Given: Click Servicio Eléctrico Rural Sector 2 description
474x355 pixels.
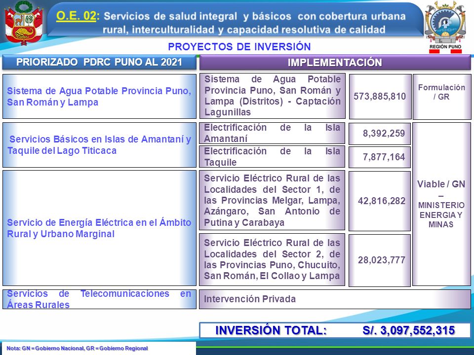Looking at the screenshot, I should tap(272, 259).
